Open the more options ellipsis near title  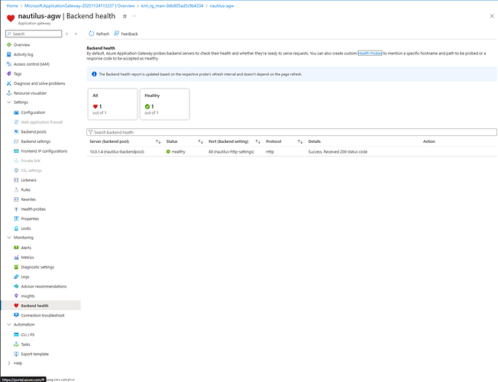click(134, 16)
